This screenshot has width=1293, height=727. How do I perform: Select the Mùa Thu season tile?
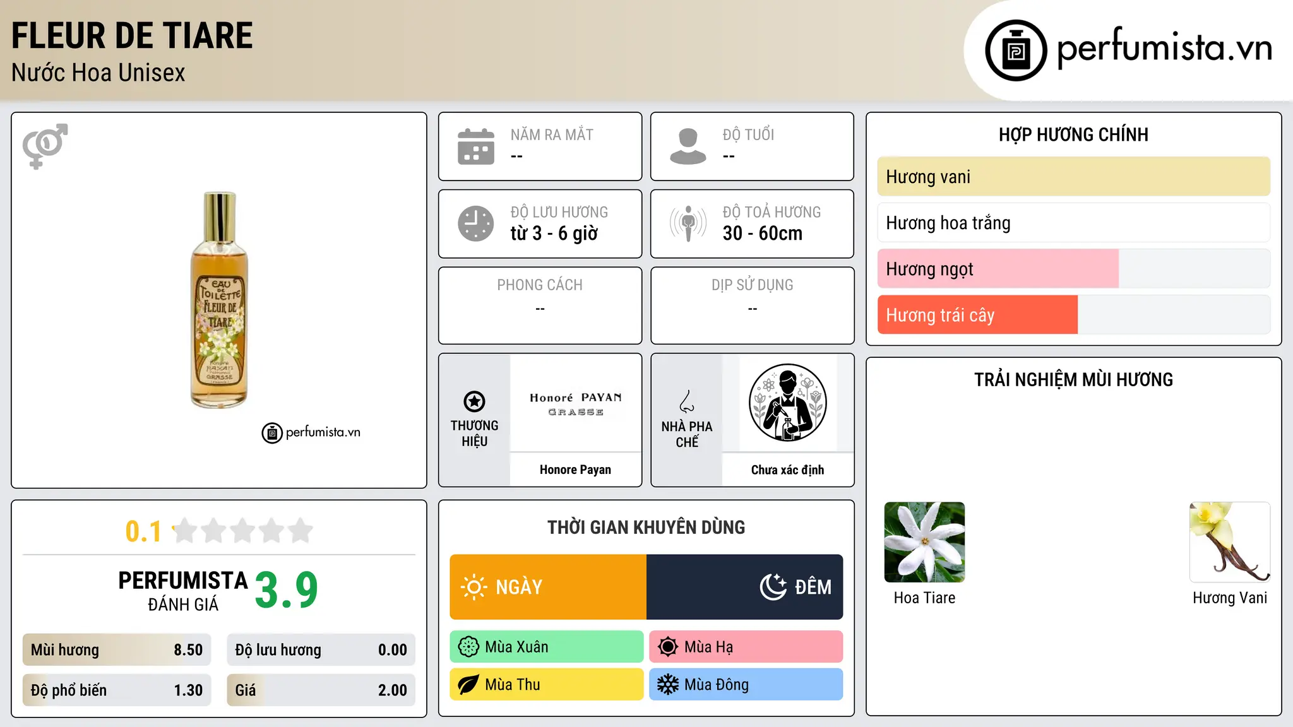click(547, 685)
